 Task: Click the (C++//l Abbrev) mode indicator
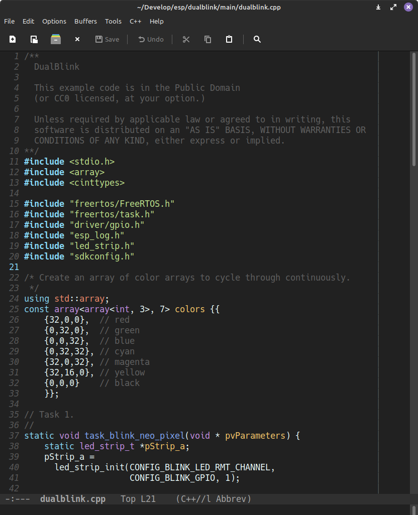214,499
